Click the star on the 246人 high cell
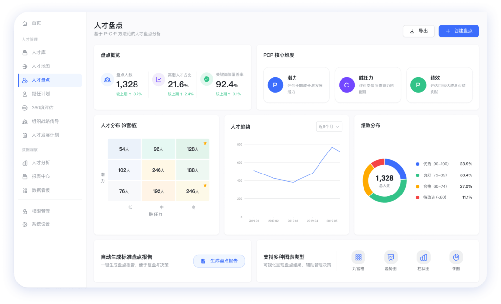501x304 pixels. pos(205,185)
